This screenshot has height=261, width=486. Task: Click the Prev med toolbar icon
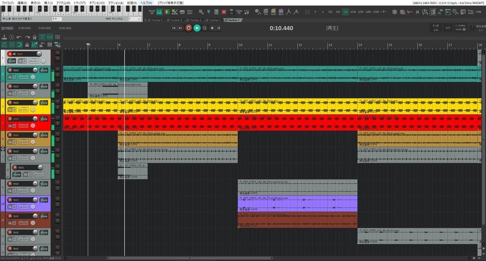coord(471,12)
